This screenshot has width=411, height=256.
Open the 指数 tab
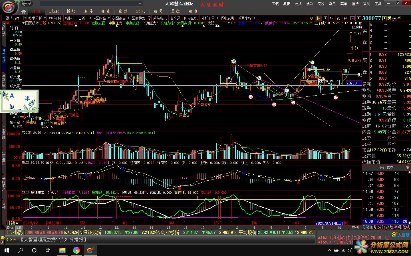click(x=123, y=11)
